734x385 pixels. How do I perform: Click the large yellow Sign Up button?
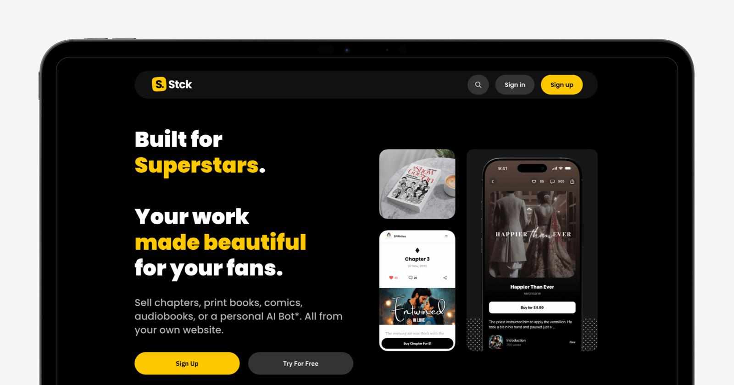187,363
